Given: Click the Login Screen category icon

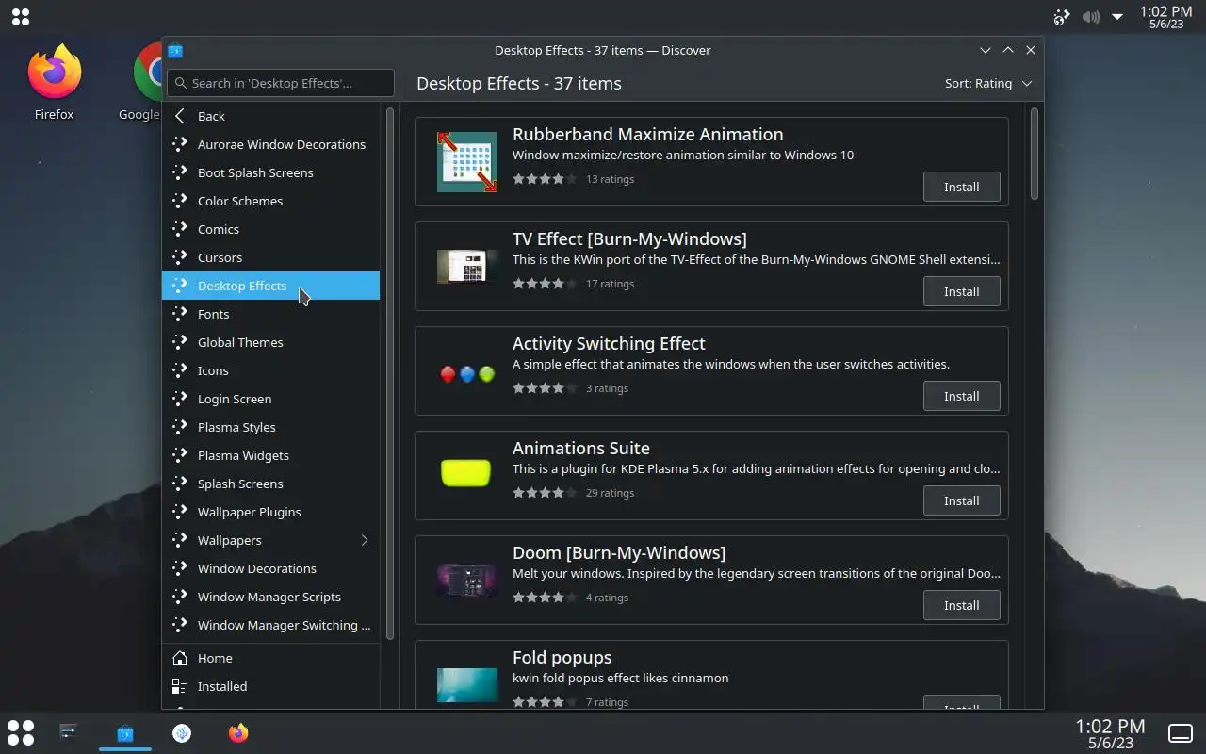Looking at the screenshot, I should [180, 399].
